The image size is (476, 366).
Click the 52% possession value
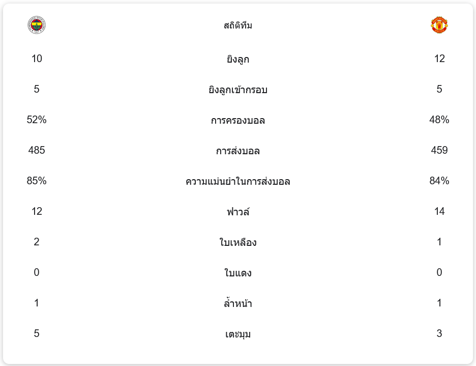coord(37,120)
